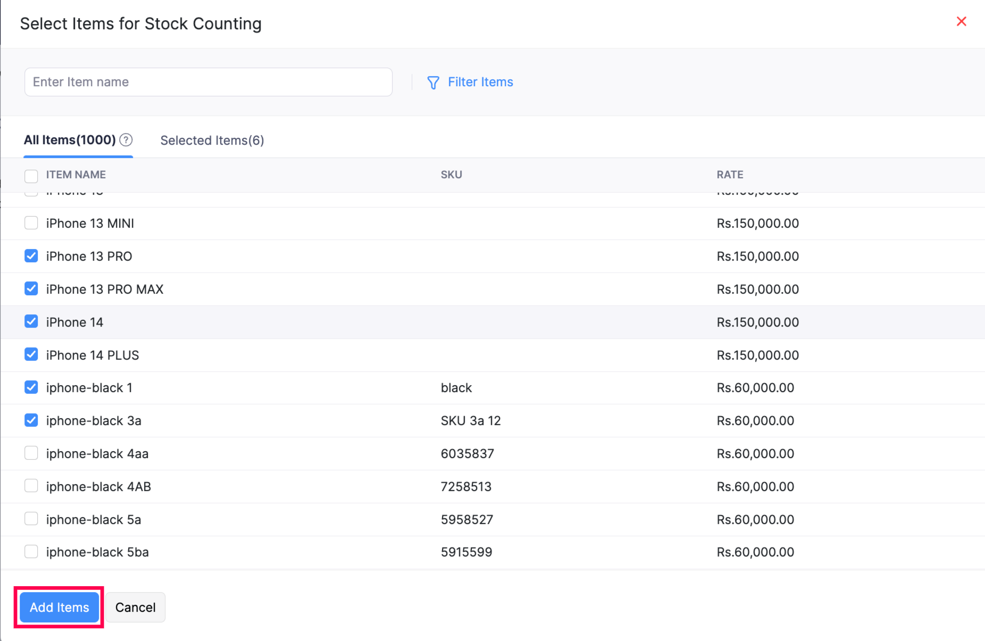
Task: Click the Enter Item name search field
Action: [x=208, y=82]
